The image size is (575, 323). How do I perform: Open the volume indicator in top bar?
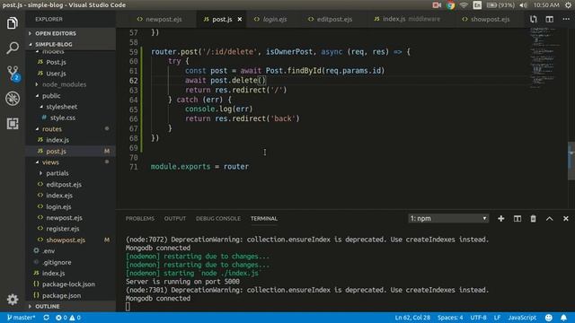pyautogui.click(x=523, y=5)
